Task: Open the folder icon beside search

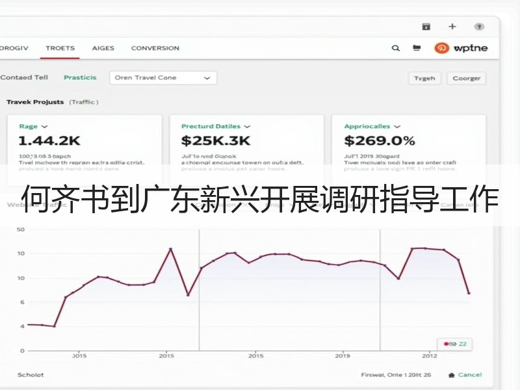Action: (417, 48)
